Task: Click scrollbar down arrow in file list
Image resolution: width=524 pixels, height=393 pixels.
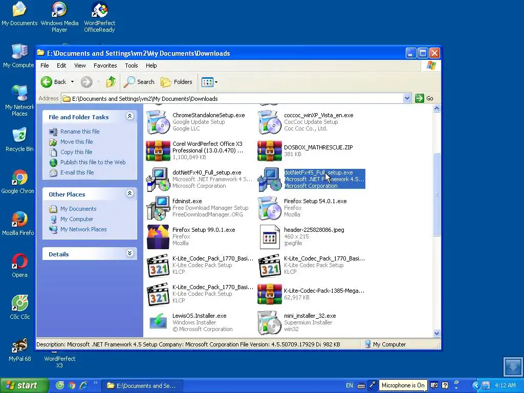Action: pos(436,333)
